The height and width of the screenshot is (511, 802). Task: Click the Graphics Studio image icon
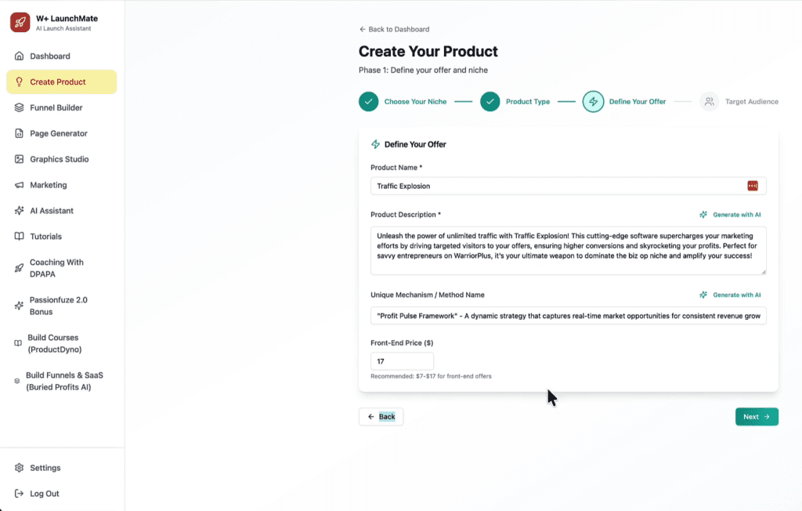[20, 160]
